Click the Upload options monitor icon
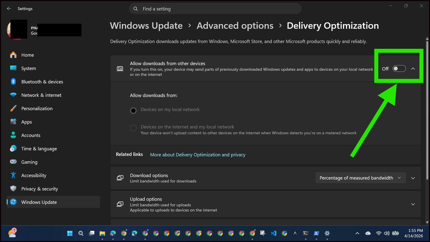 [x=120, y=204]
